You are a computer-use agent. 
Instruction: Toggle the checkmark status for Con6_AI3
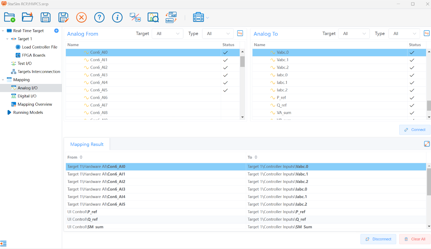225,75
